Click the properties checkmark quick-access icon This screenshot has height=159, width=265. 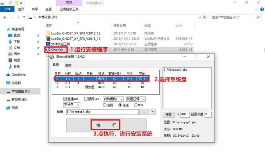click(10, 3)
